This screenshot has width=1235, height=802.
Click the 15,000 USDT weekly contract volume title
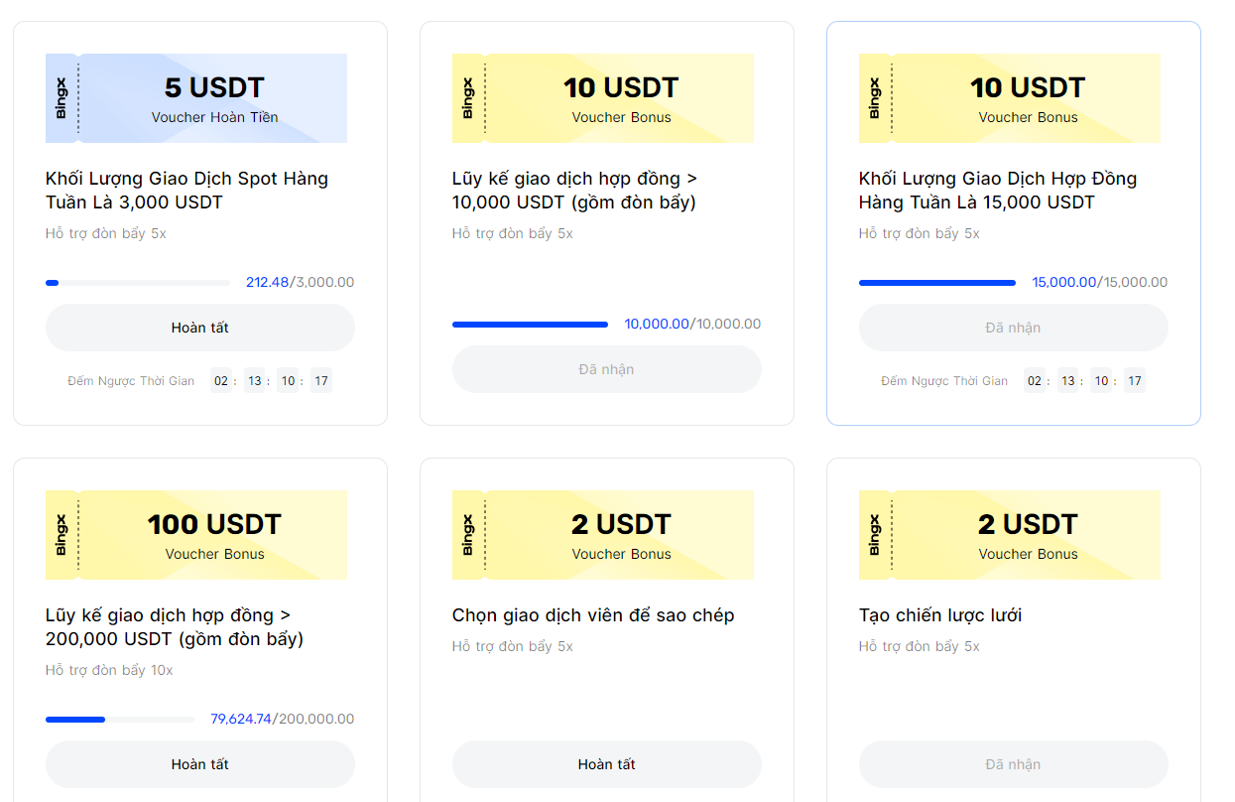click(997, 191)
